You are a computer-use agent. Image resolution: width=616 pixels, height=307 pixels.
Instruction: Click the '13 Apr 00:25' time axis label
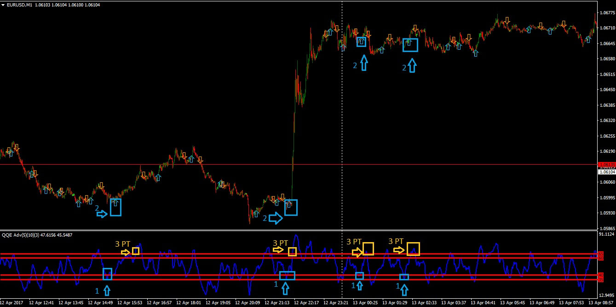(x=365, y=303)
